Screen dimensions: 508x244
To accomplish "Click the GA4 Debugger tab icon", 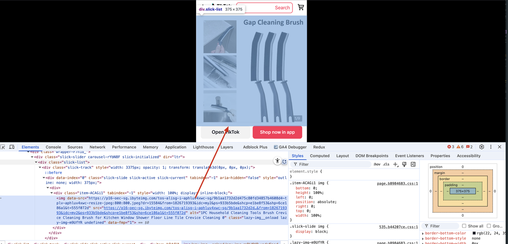I will [x=276, y=147].
